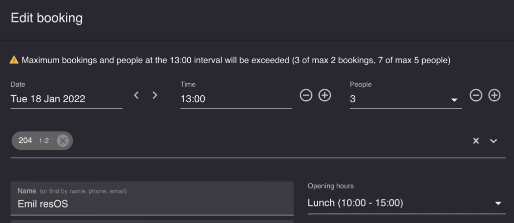The width and height of the screenshot is (514, 223).
Task: Open the People count dropdown arrow
Action: pos(454,100)
